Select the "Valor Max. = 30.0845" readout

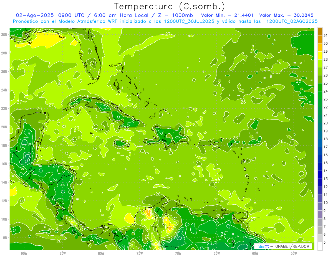pos(287,15)
